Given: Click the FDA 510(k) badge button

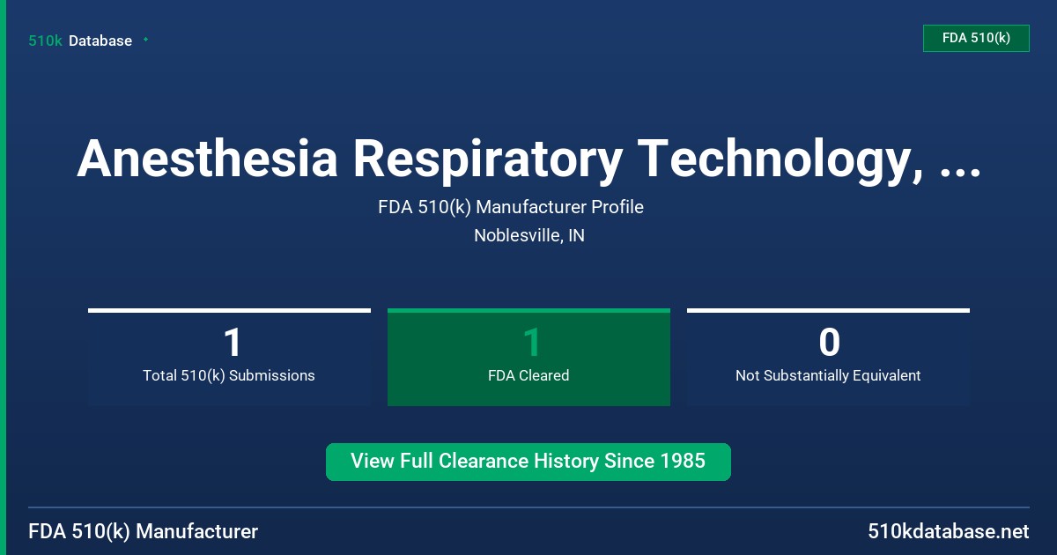Looking at the screenshot, I should 976,38.
